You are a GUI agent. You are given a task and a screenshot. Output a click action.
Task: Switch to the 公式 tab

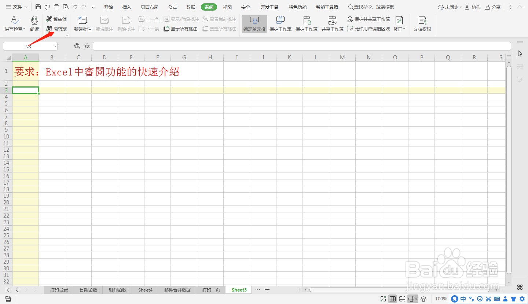pos(172,7)
